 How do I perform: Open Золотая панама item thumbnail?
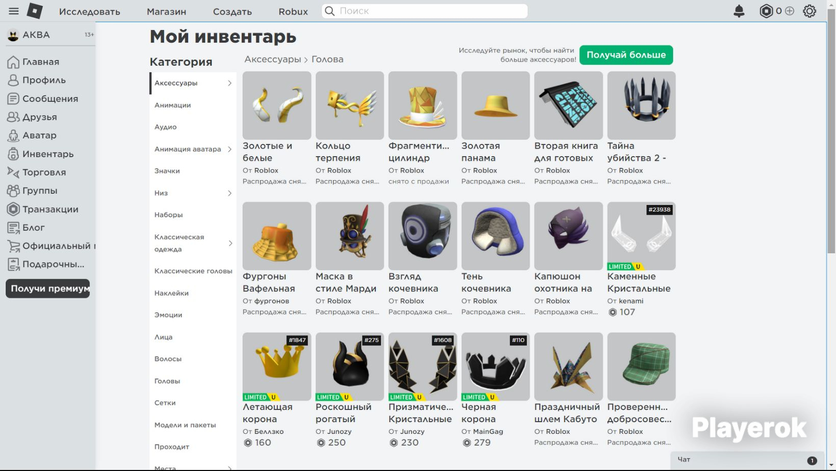495,106
